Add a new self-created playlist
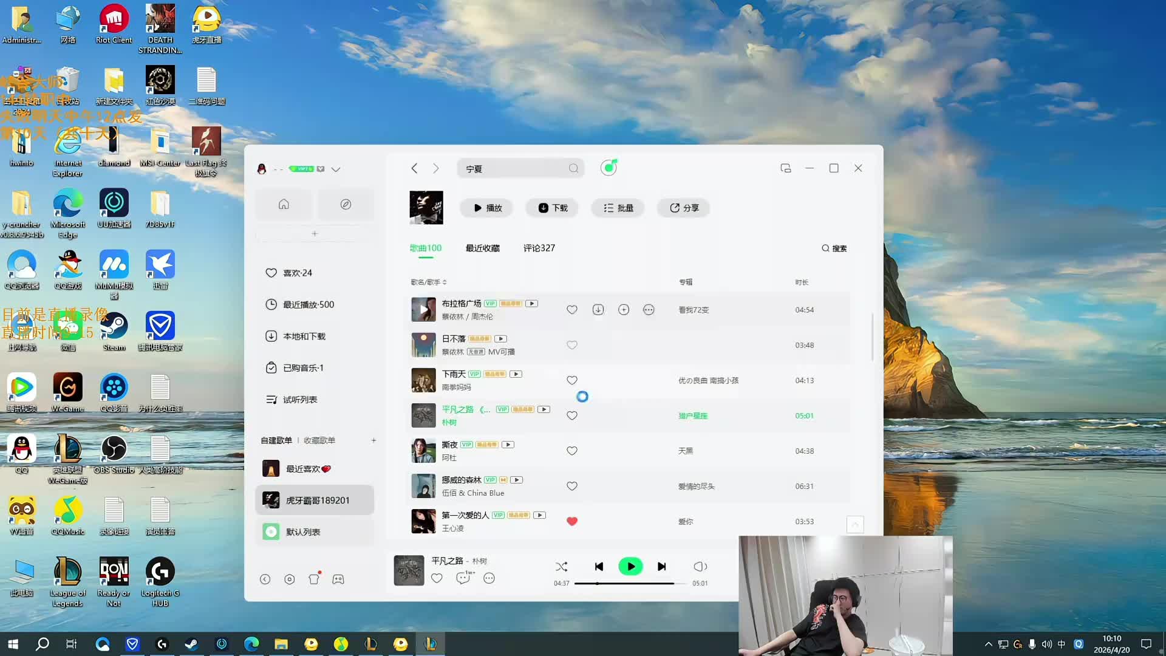Viewport: 1166px width, 656px height. [373, 440]
